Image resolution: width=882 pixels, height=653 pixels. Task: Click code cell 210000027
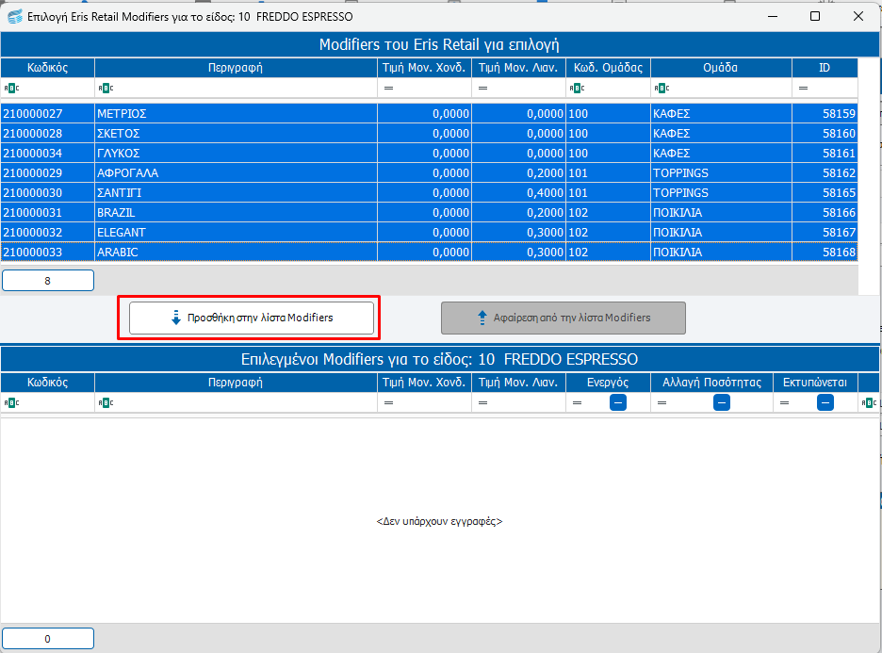click(48, 114)
